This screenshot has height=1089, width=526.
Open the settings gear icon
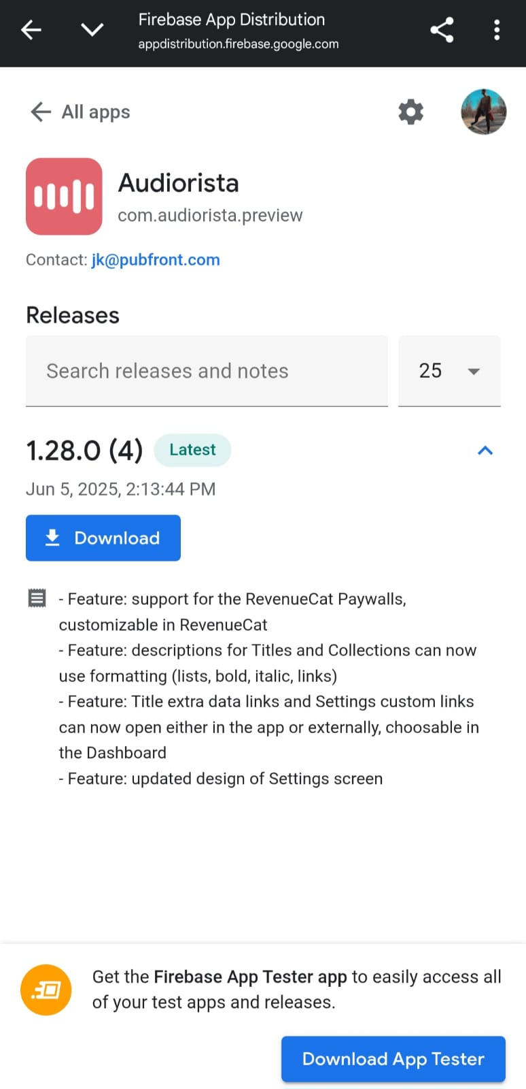click(410, 112)
